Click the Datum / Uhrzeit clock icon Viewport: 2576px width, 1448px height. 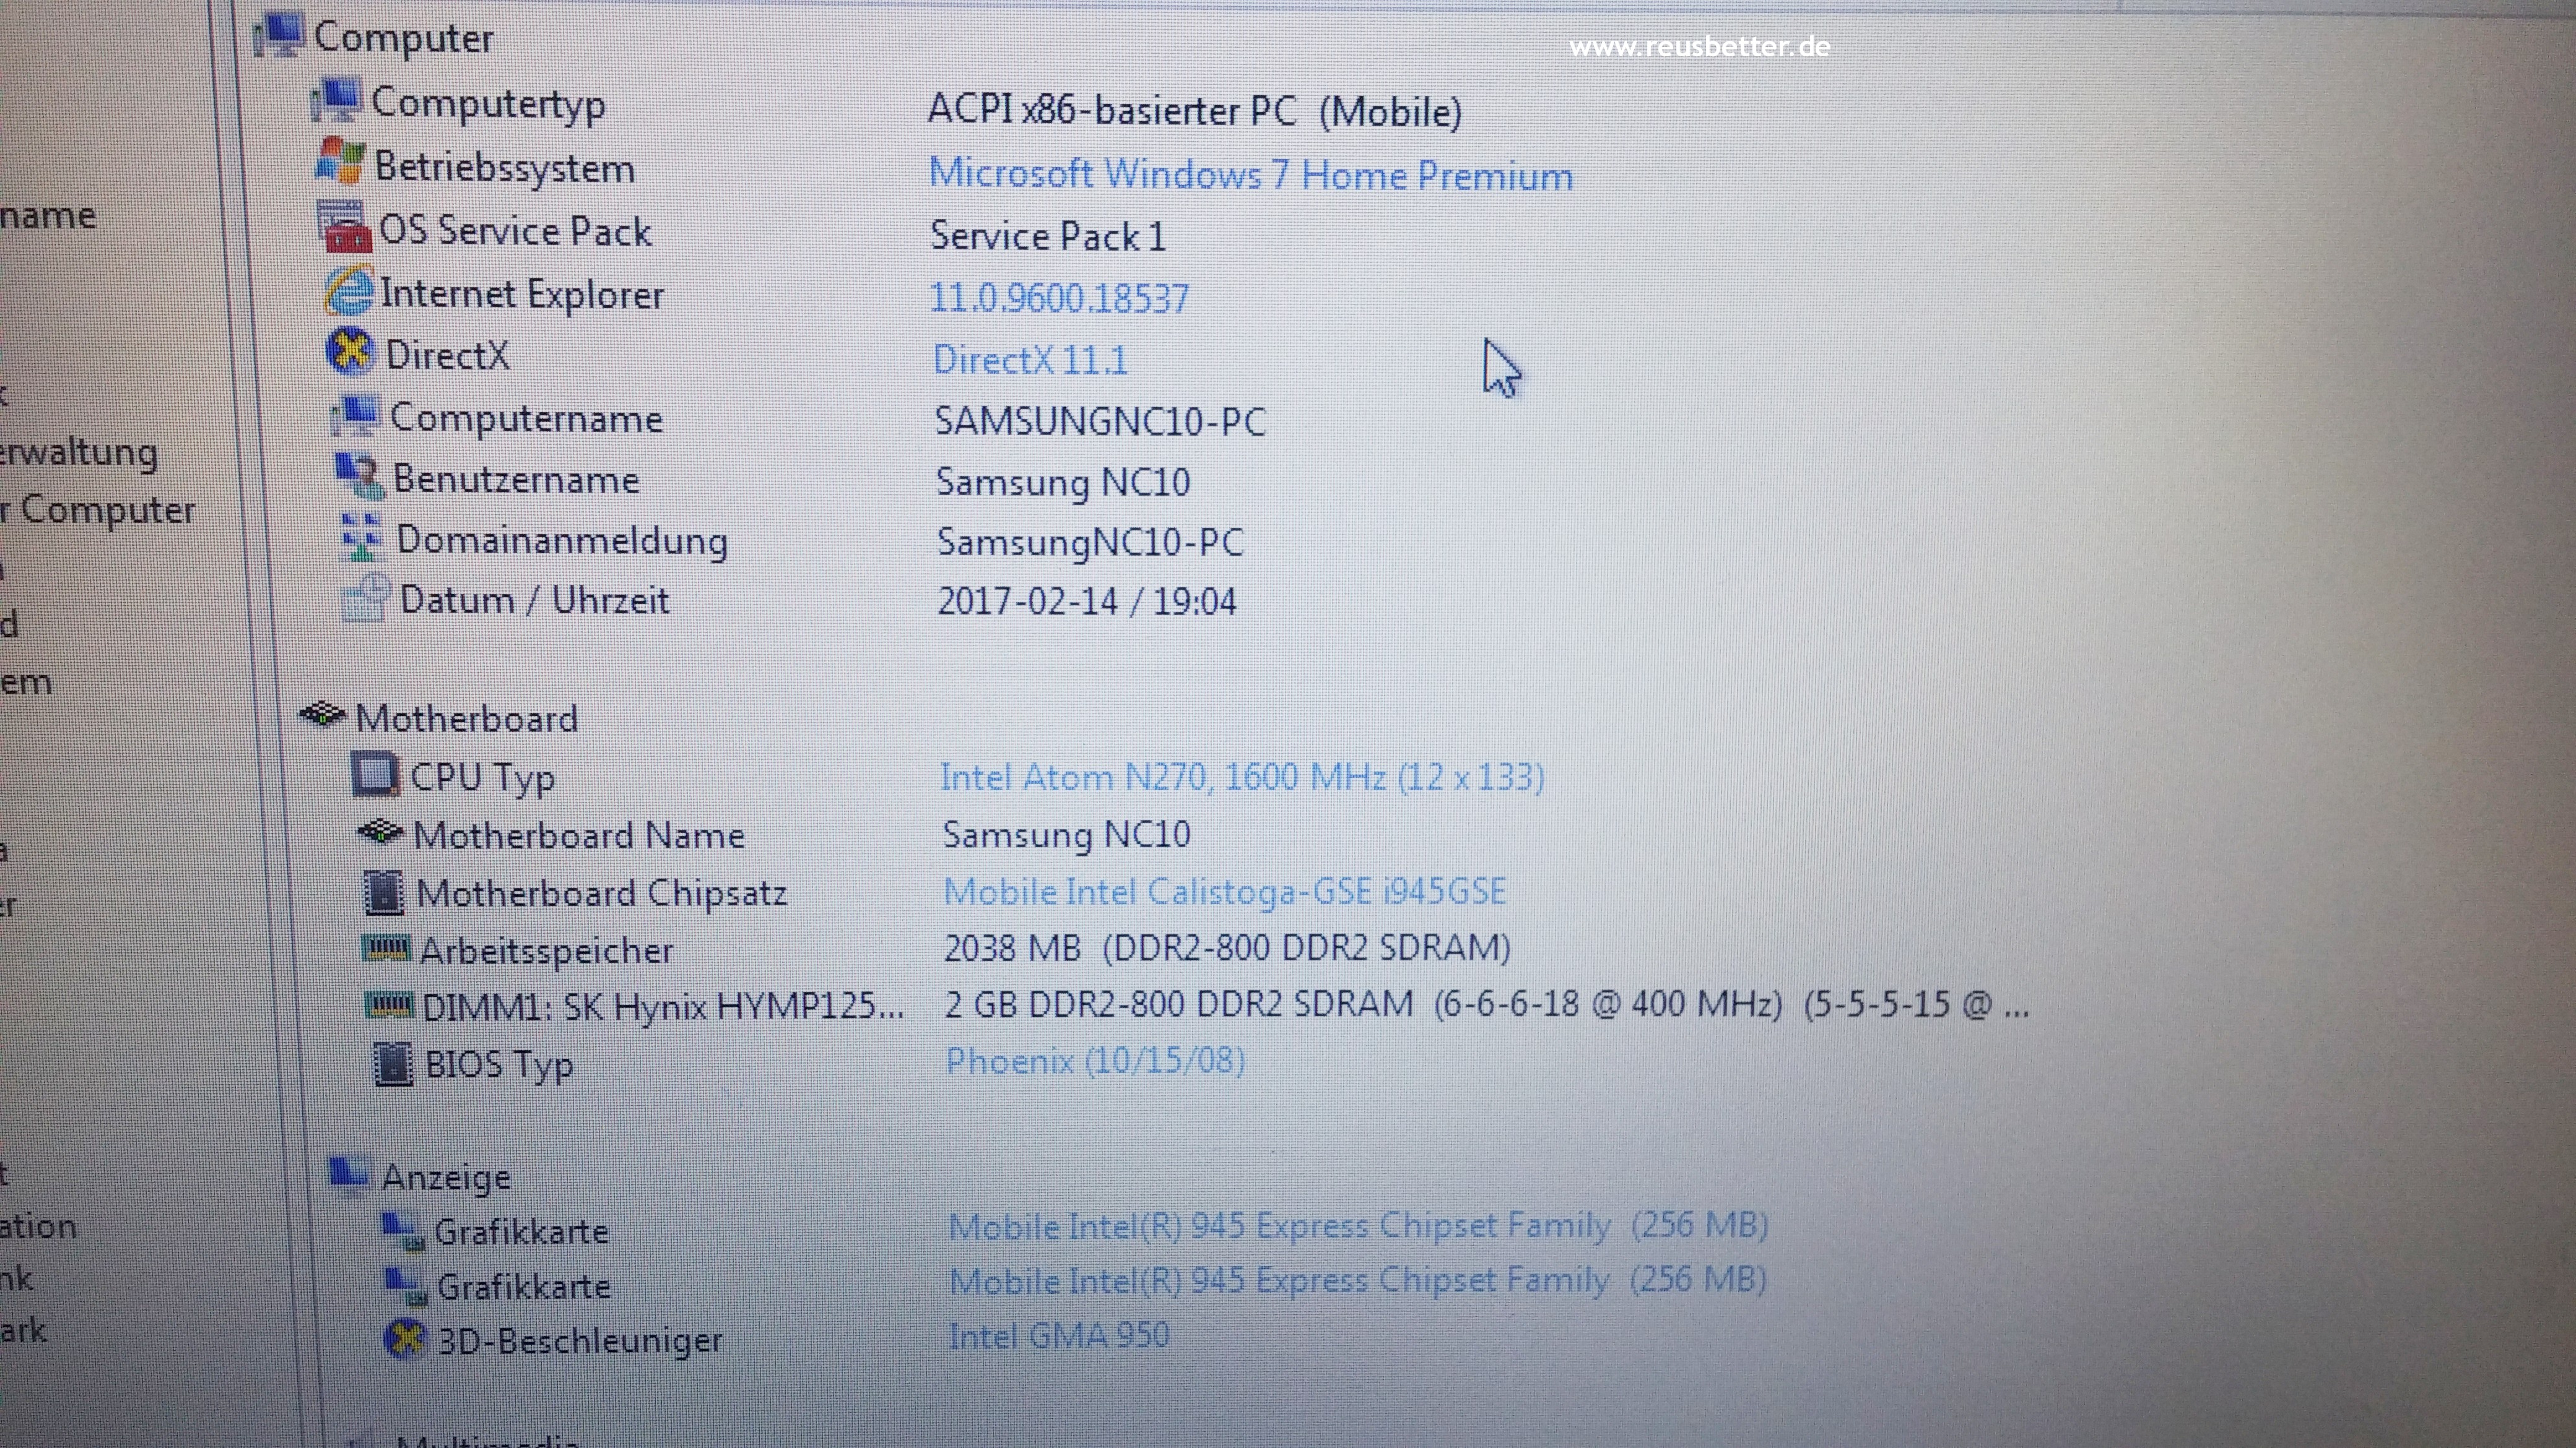click(x=365, y=598)
